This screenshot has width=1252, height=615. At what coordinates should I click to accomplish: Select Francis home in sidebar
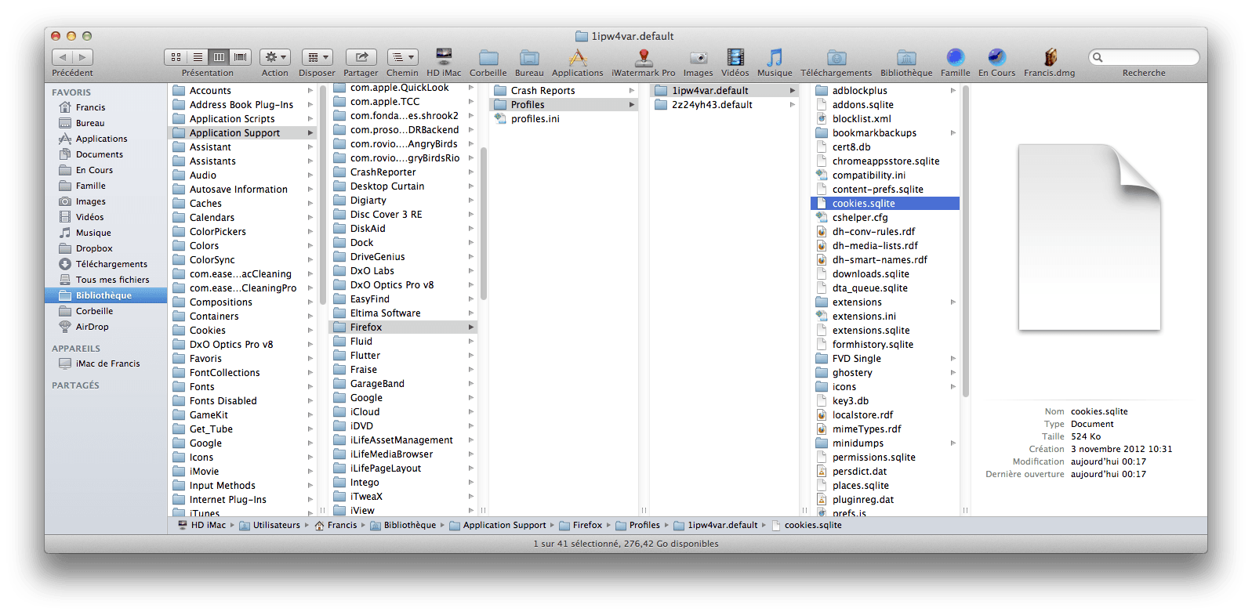click(105, 107)
